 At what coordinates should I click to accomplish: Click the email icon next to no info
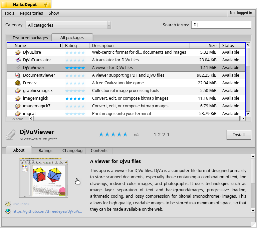tap(8, 204)
